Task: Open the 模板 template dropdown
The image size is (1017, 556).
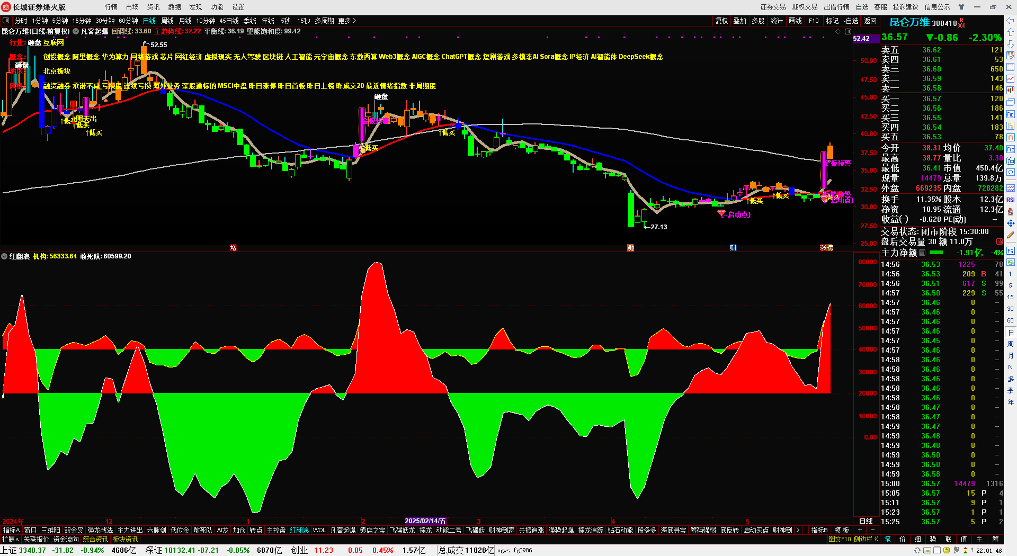Action: [x=842, y=530]
